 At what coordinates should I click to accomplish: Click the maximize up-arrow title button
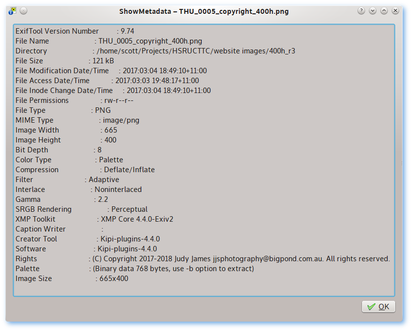tap(384, 11)
